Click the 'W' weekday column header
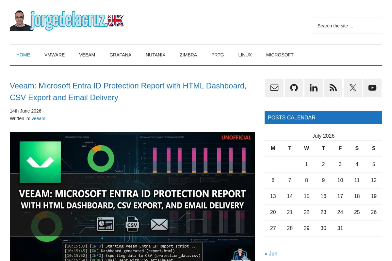 (x=306, y=148)
